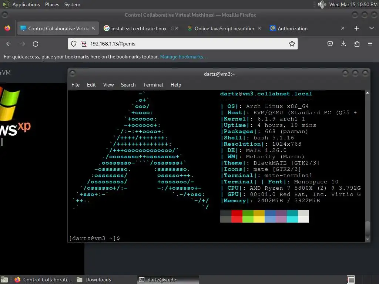379x284 pixels.
Task: Click the tracking protection shield icon
Action: (74, 44)
